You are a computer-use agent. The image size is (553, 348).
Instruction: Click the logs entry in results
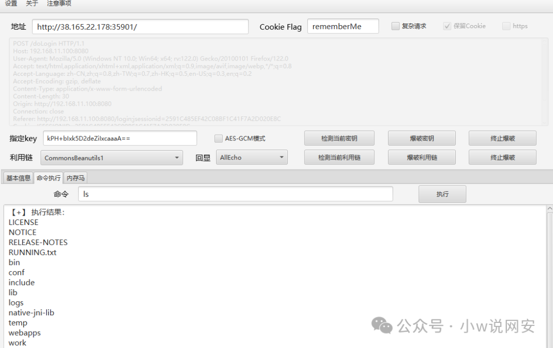point(16,303)
